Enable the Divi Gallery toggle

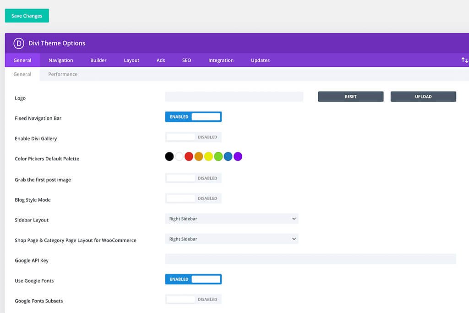click(x=193, y=137)
